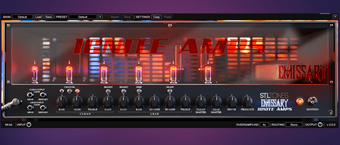The width and height of the screenshot is (340, 145).
Task: Click the clean input loop SEND jack
Action: [30, 95]
